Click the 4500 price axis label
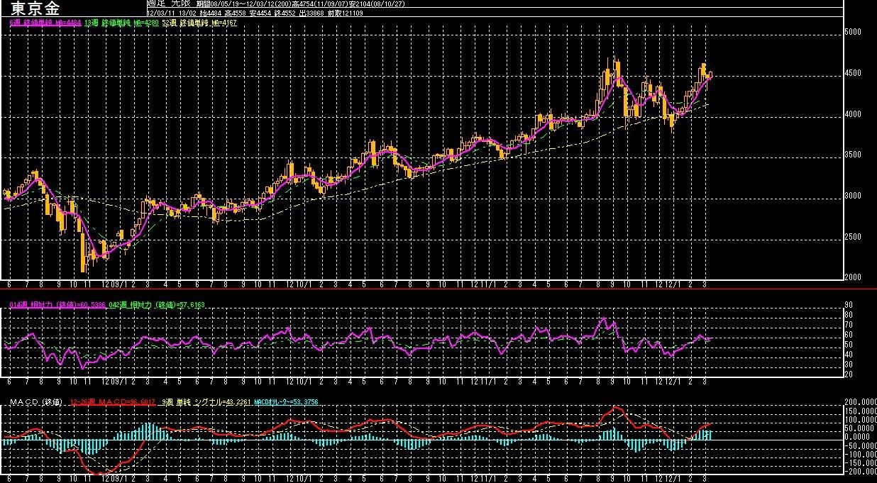Viewport: 877px width, 483px height. [x=852, y=73]
